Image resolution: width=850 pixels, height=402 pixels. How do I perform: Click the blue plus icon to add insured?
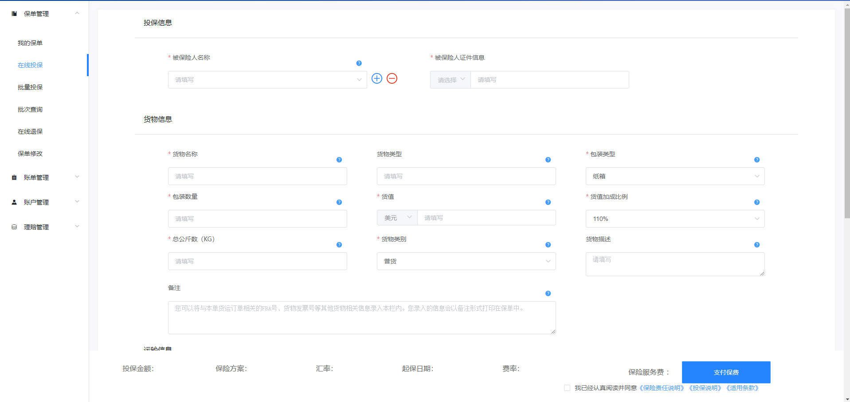point(377,78)
